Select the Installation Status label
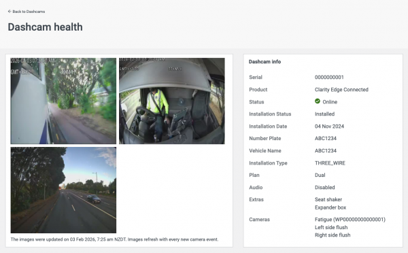Image resolution: width=408 pixels, height=253 pixels. (270, 114)
